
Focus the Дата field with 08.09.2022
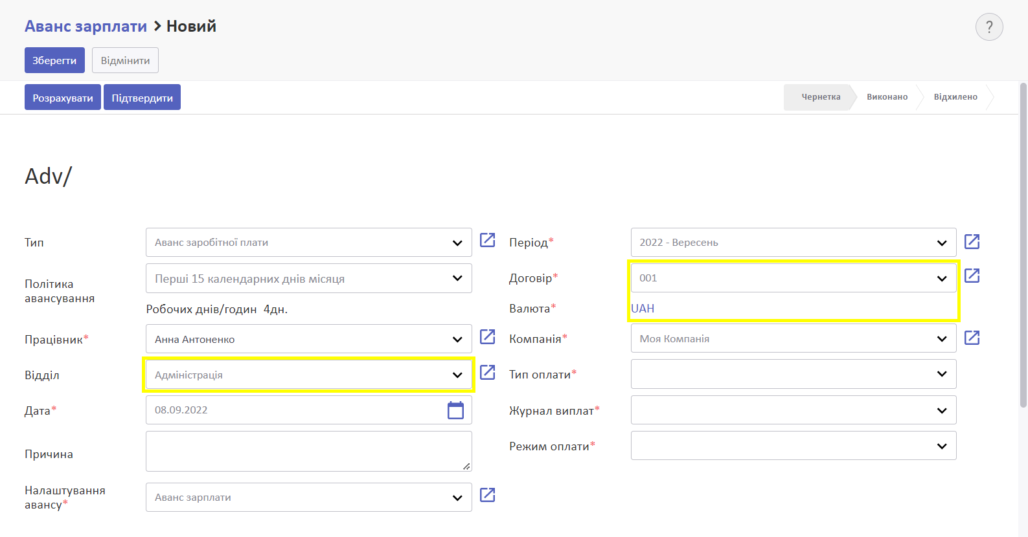[309, 410]
